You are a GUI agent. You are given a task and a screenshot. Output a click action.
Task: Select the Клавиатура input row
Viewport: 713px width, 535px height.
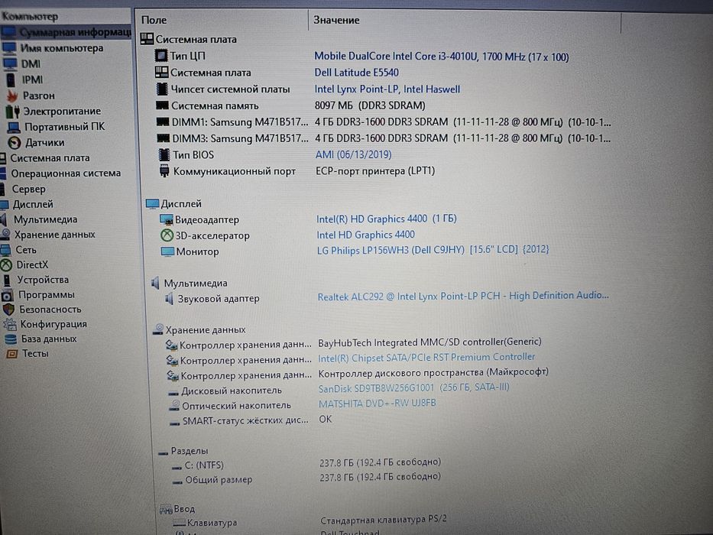pyautogui.click(x=310, y=521)
